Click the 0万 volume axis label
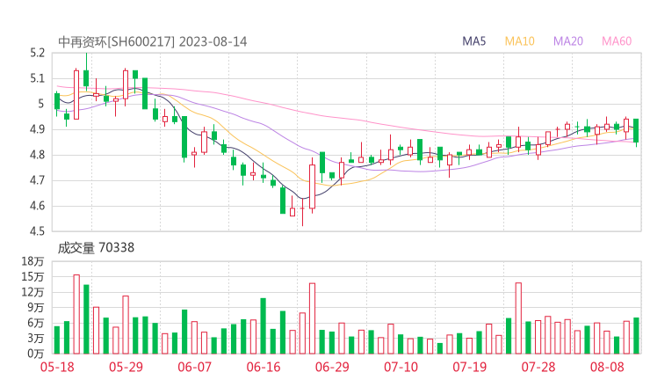 point(36,354)
